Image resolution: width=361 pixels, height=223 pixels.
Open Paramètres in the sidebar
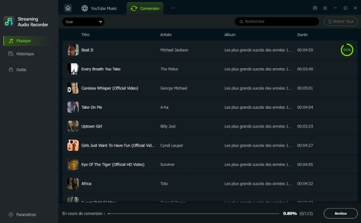23,215
